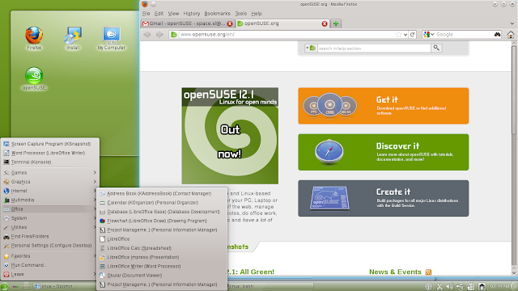
Task: Open a new tab with the green plus
Action: [x=336, y=23]
